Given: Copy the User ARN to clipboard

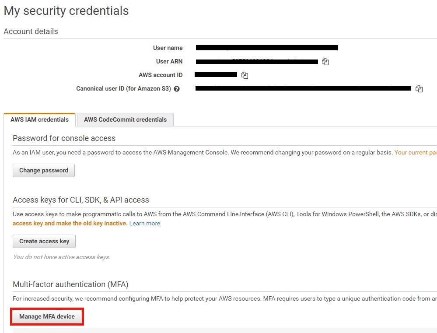Looking at the screenshot, I should (x=325, y=62).
